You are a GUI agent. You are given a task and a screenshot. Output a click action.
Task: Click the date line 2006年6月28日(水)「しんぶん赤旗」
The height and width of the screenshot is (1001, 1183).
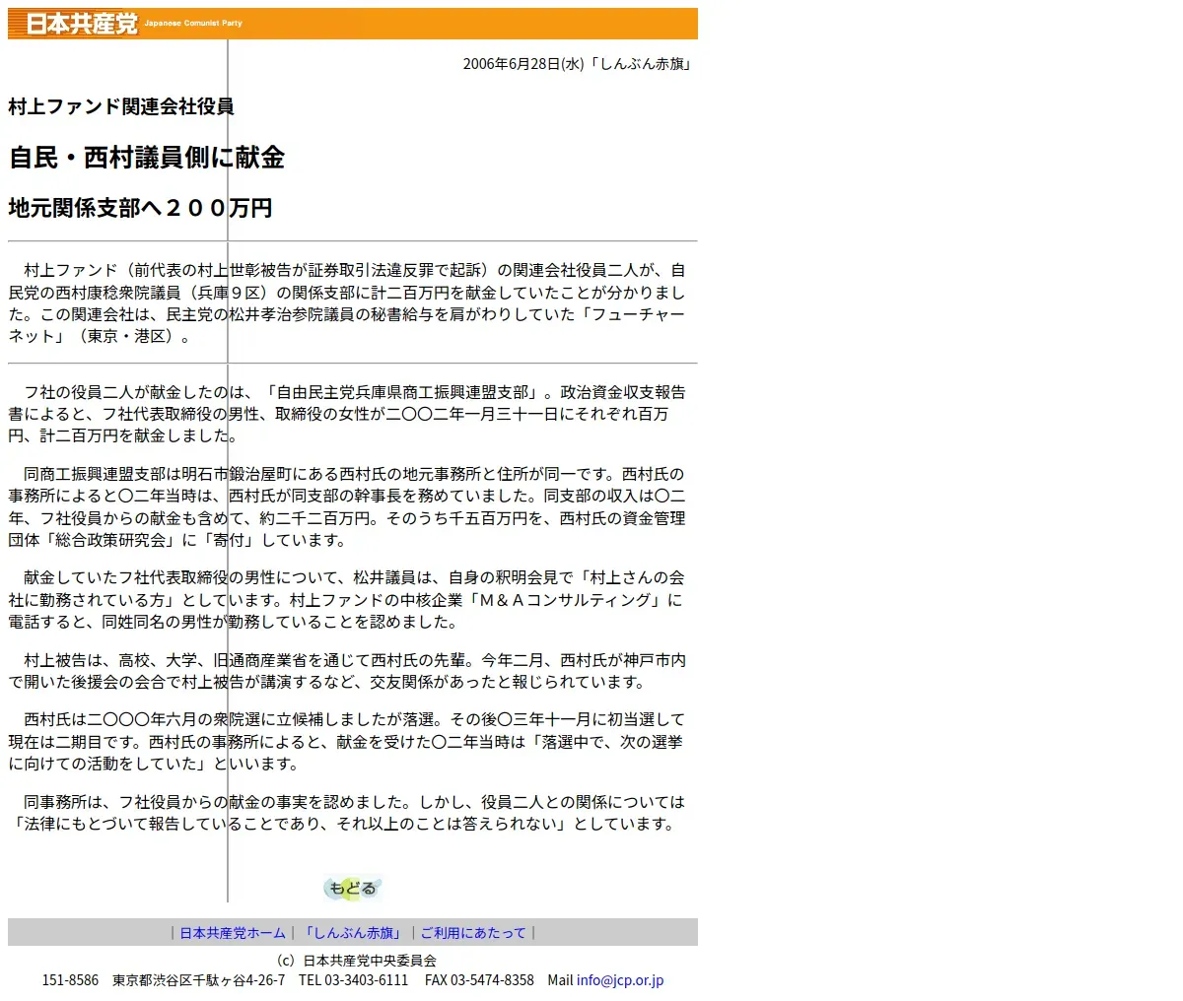[578, 64]
